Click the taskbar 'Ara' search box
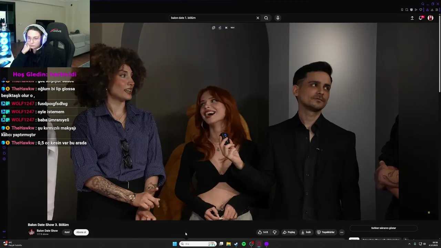The height and width of the screenshot is (248, 441). 198,244
